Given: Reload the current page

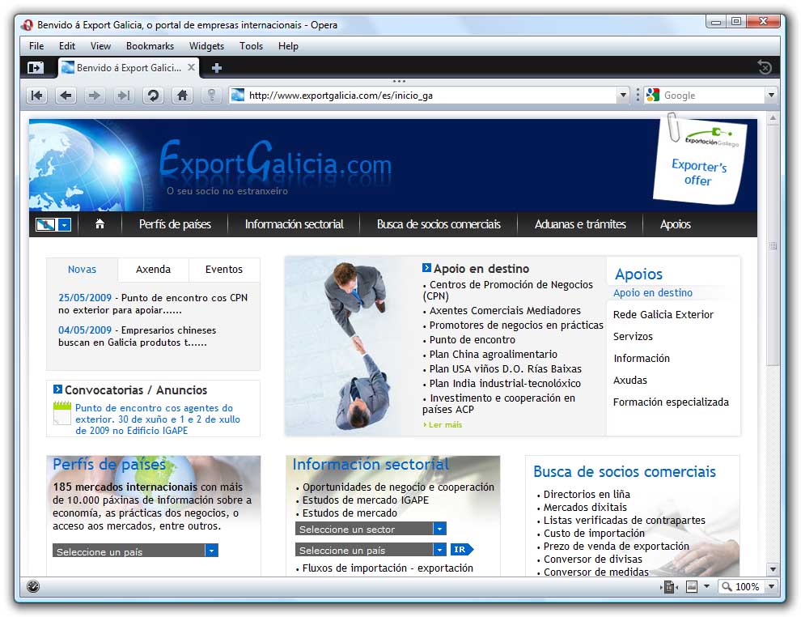Looking at the screenshot, I should tap(153, 95).
